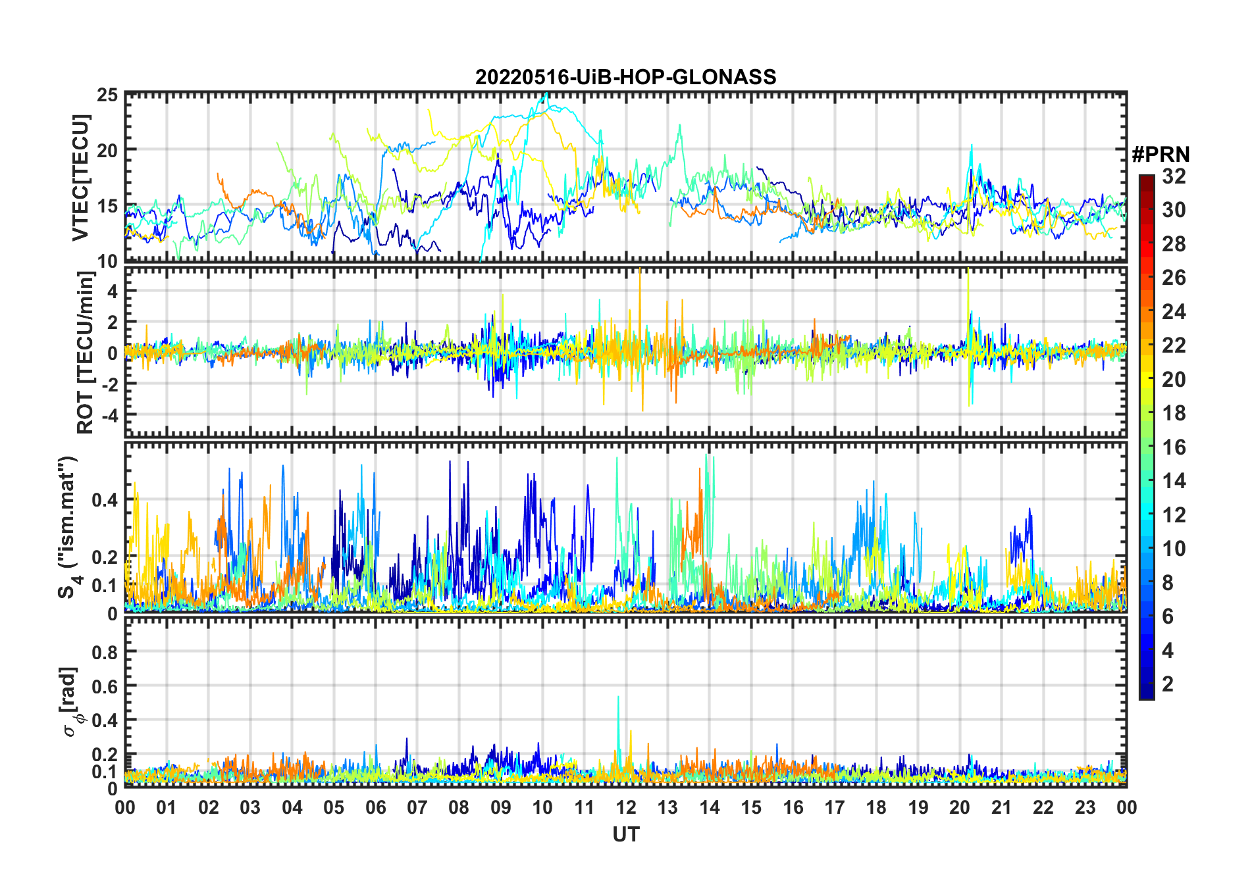The width and height of the screenshot is (1252, 875).
Task: Select colorbar tick label 24
Action: click(1174, 311)
